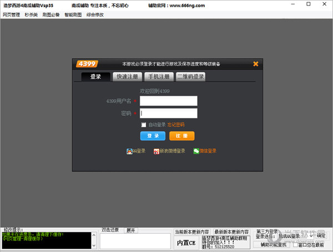Toggle the 窗口总在最前 checkbox
The height and width of the screenshot is (252, 333).
point(295,245)
